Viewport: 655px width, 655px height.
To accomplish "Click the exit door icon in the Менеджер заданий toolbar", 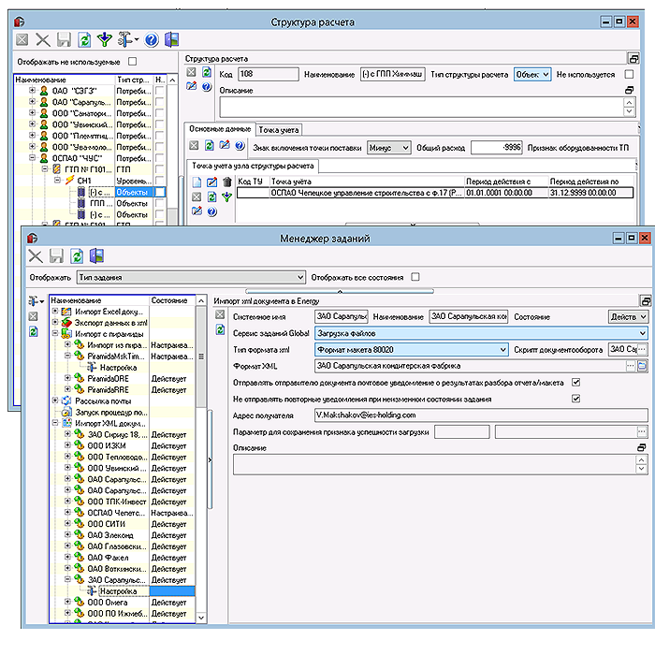I will click(97, 256).
